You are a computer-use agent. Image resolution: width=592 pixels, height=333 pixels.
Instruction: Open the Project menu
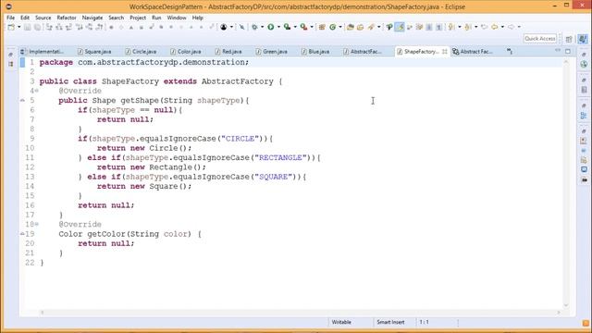click(x=138, y=18)
